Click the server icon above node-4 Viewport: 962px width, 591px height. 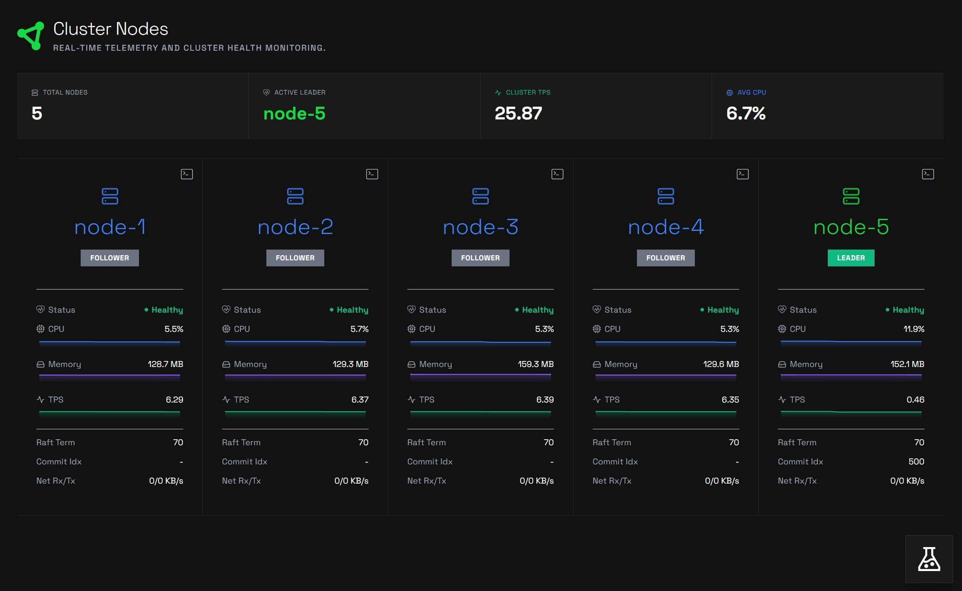pyautogui.click(x=666, y=196)
